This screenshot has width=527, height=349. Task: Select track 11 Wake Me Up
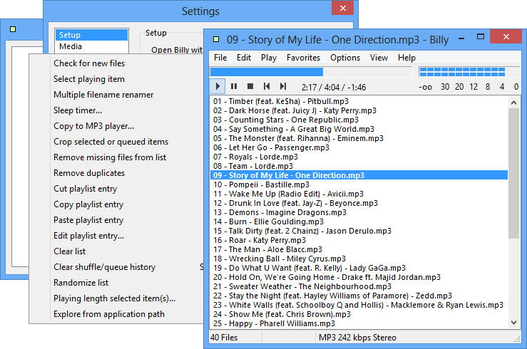[359, 194]
